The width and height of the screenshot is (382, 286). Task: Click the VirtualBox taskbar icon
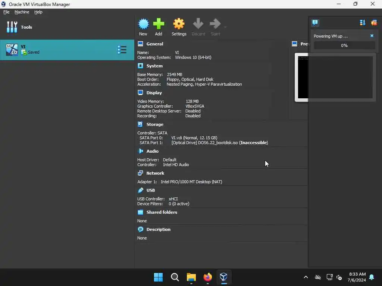224,277
